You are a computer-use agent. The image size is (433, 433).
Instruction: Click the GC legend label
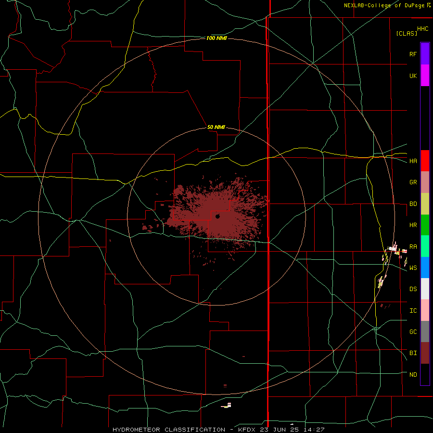click(413, 331)
